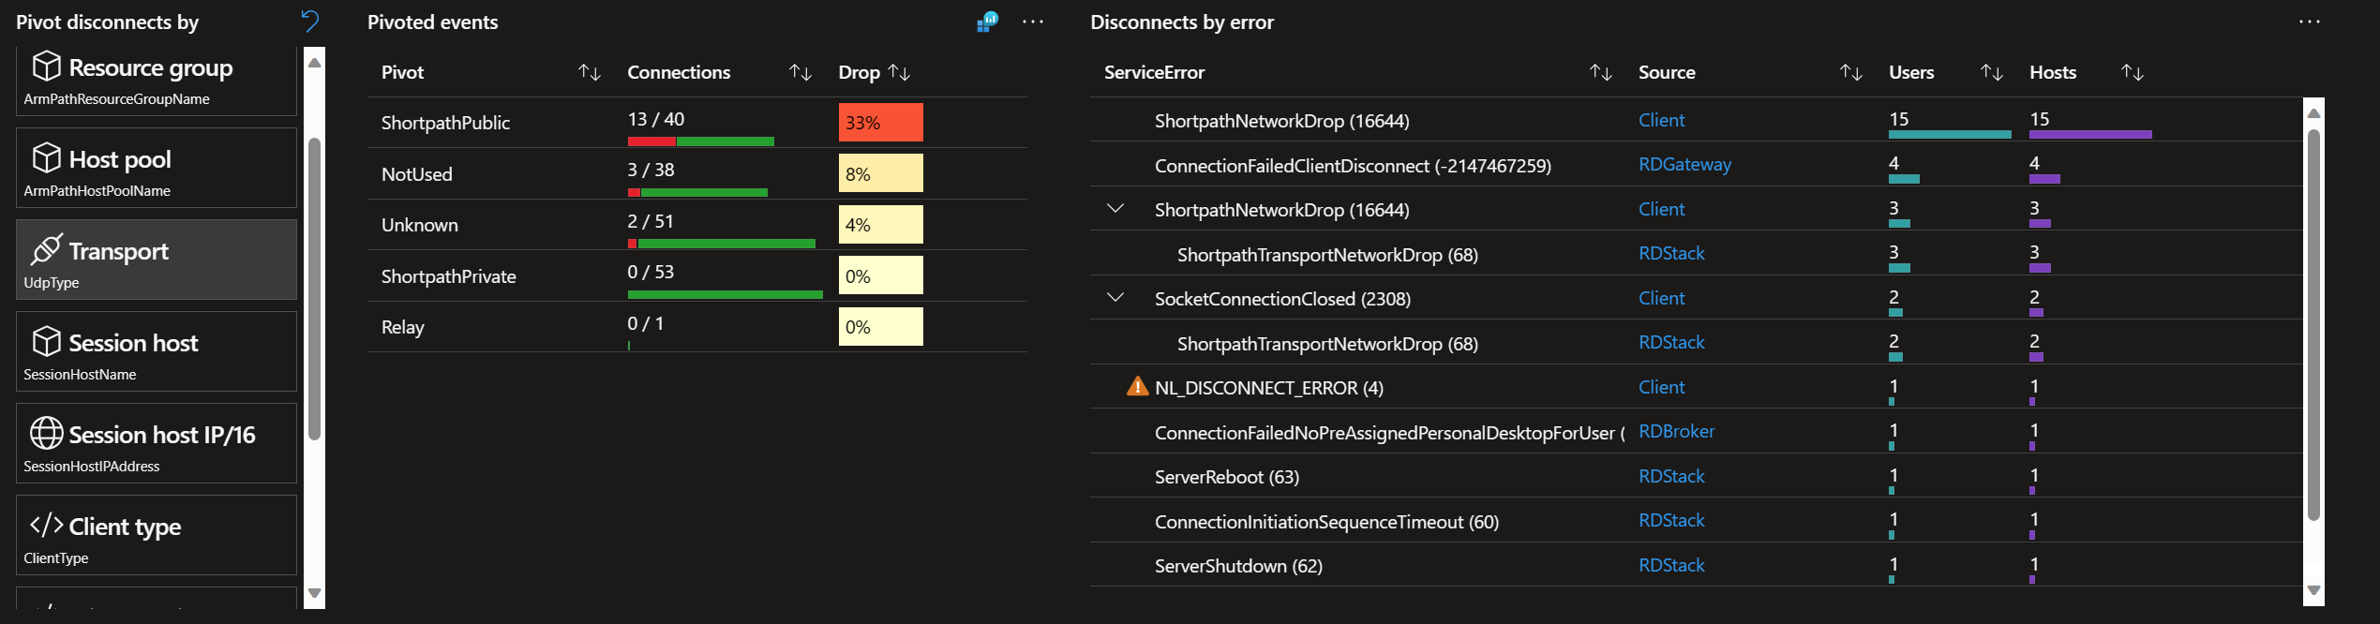
Task: Collapse the SocketConnectionClosed (2308) row
Action: (1115, 298)
